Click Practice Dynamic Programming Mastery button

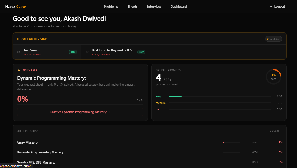pos(80,112)
